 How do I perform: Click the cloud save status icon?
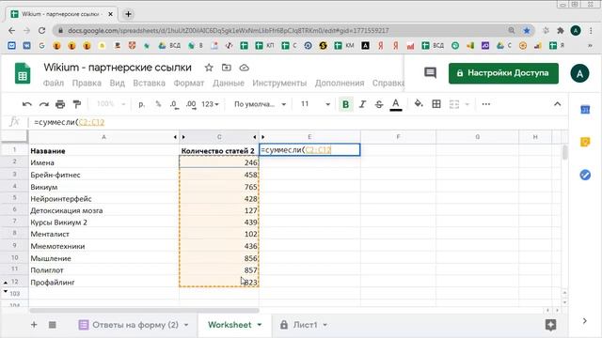coord(245,68)
